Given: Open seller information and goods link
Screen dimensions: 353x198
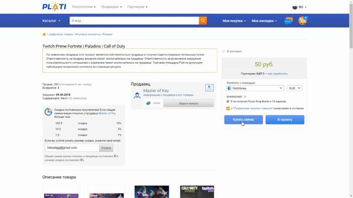Looking at the screenshot, I should click(168, 95).
